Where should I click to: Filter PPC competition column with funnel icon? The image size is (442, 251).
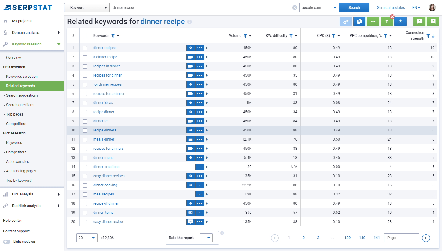click(385, 36)
